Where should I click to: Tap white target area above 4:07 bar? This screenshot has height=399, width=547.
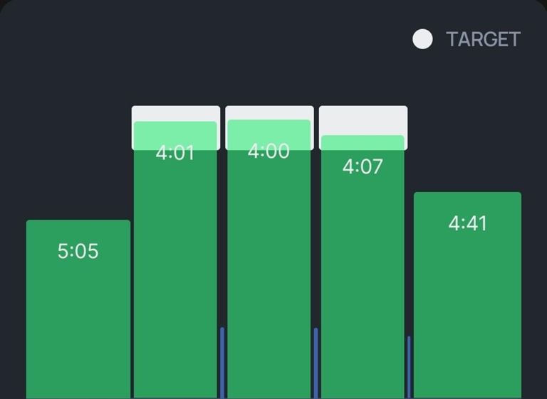point(363,119)
